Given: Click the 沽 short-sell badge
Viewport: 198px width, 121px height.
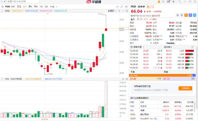Looking at the screenshot, I should click(x=152, y=7).
